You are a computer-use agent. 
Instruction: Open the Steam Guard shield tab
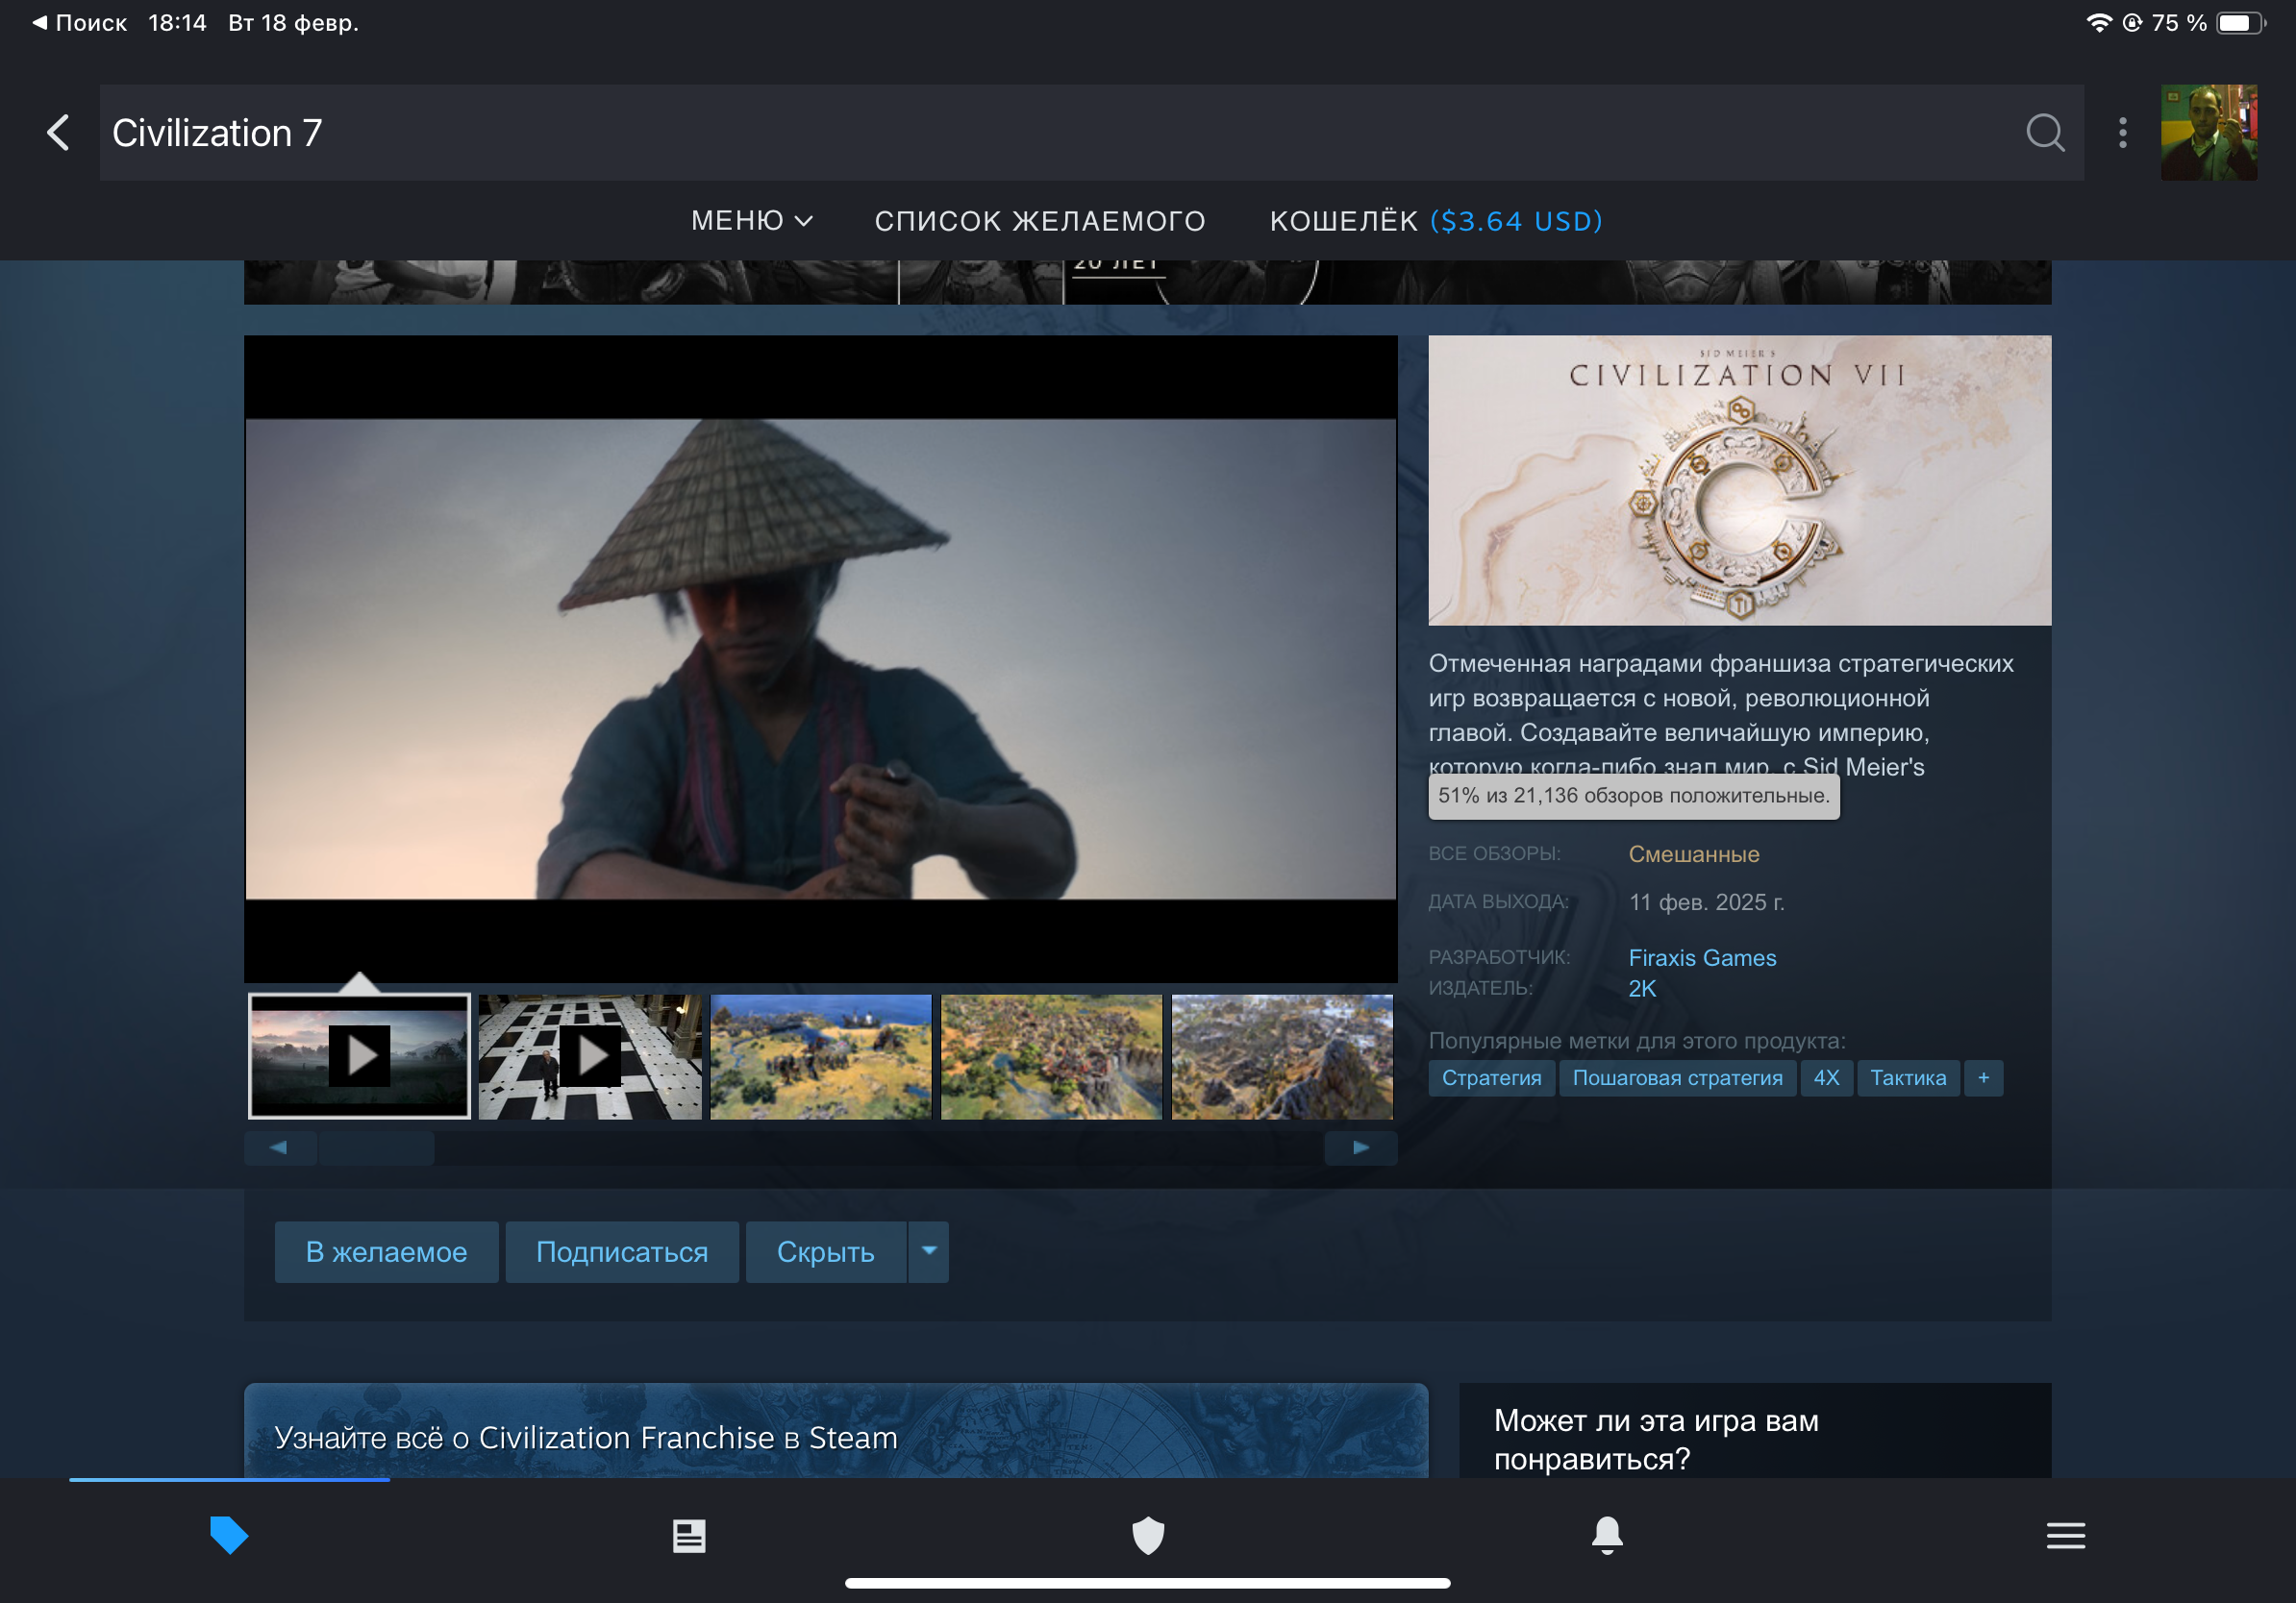[x=1147, y=1534]
